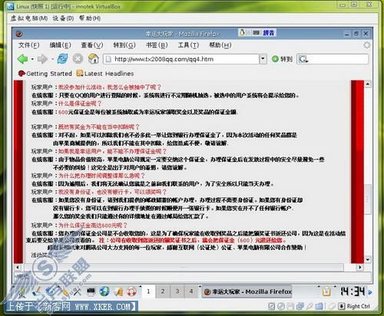Click the Firefox activity throbber icon
Screen dimensions: 384x316
(x=367, y=45)
